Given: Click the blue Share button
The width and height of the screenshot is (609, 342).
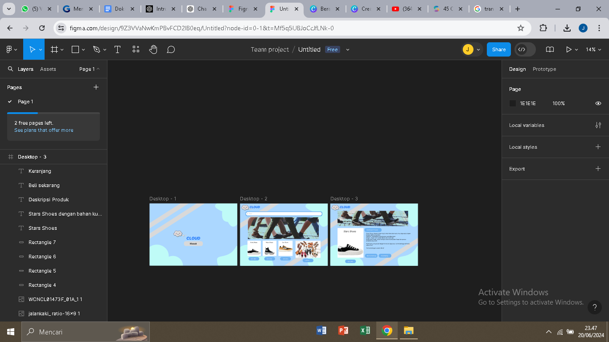Looking at the screenshot, I should click(x=498, y=49).
